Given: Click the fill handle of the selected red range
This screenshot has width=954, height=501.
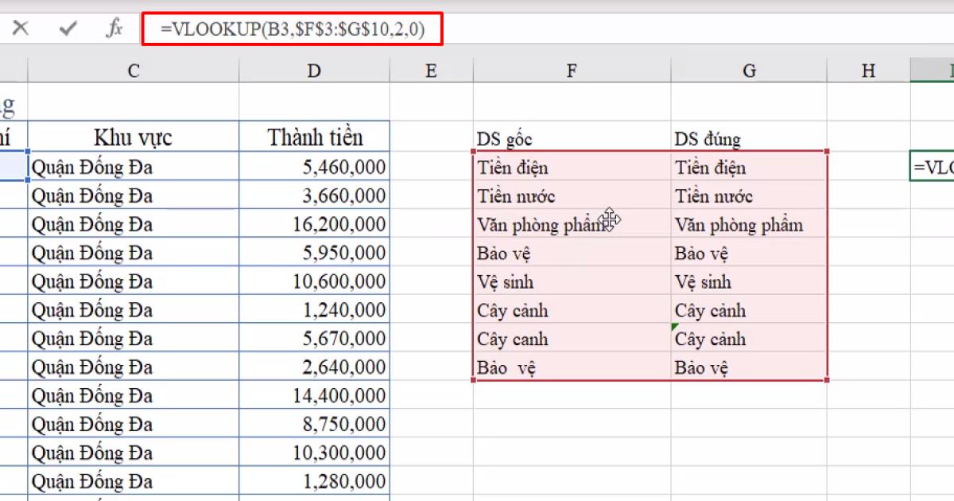Looking at the screenshot, I should [x=827, y=380].
